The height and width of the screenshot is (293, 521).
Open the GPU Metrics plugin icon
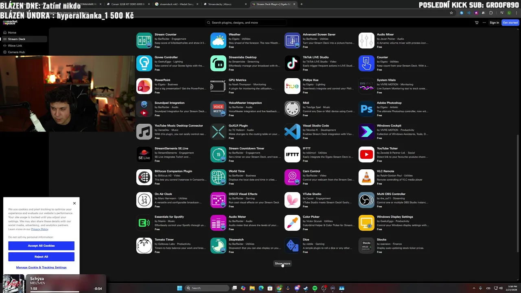click(x=218, y=86)
